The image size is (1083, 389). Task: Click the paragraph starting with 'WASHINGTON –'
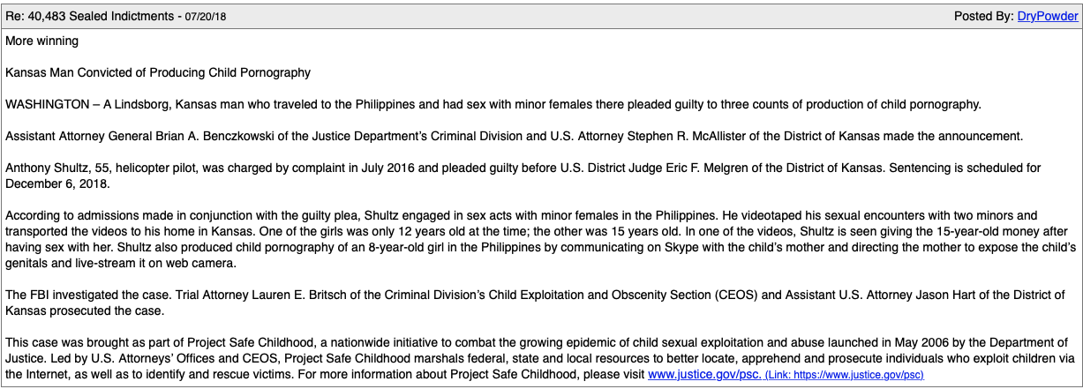click(493, 104)
